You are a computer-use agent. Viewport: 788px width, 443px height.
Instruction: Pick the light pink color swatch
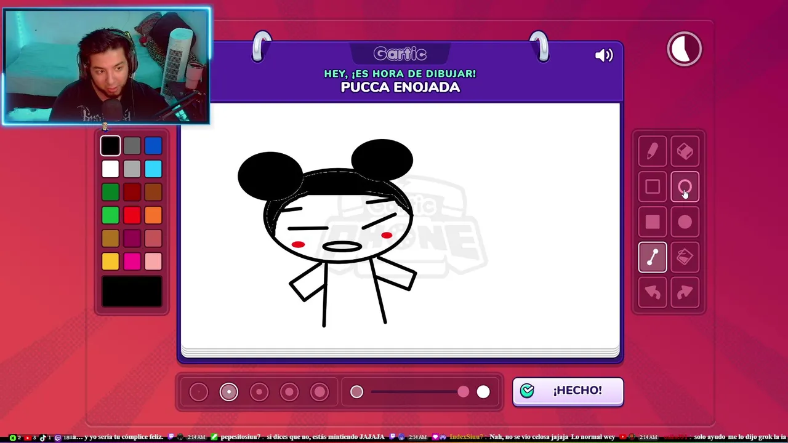coord(153,261)
